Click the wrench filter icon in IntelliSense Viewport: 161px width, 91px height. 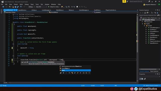click(61, 73)
